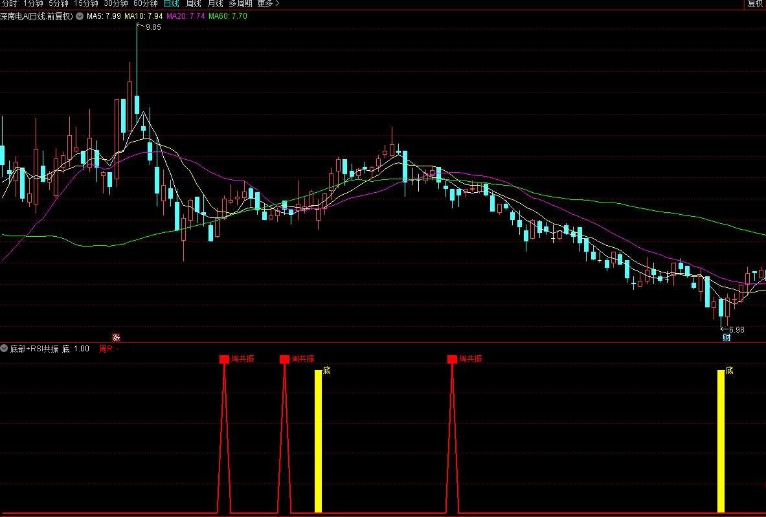The image size is (766, 517).
Task: Switch to the 日线 daily chart tab
Action: (x=171, y=4)
